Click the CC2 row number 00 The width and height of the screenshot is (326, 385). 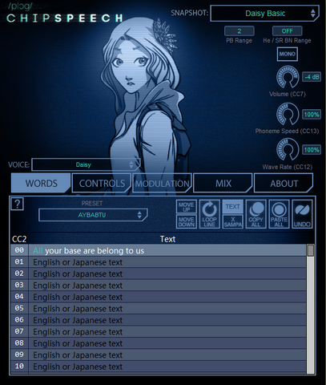click(x=19, y=250)
